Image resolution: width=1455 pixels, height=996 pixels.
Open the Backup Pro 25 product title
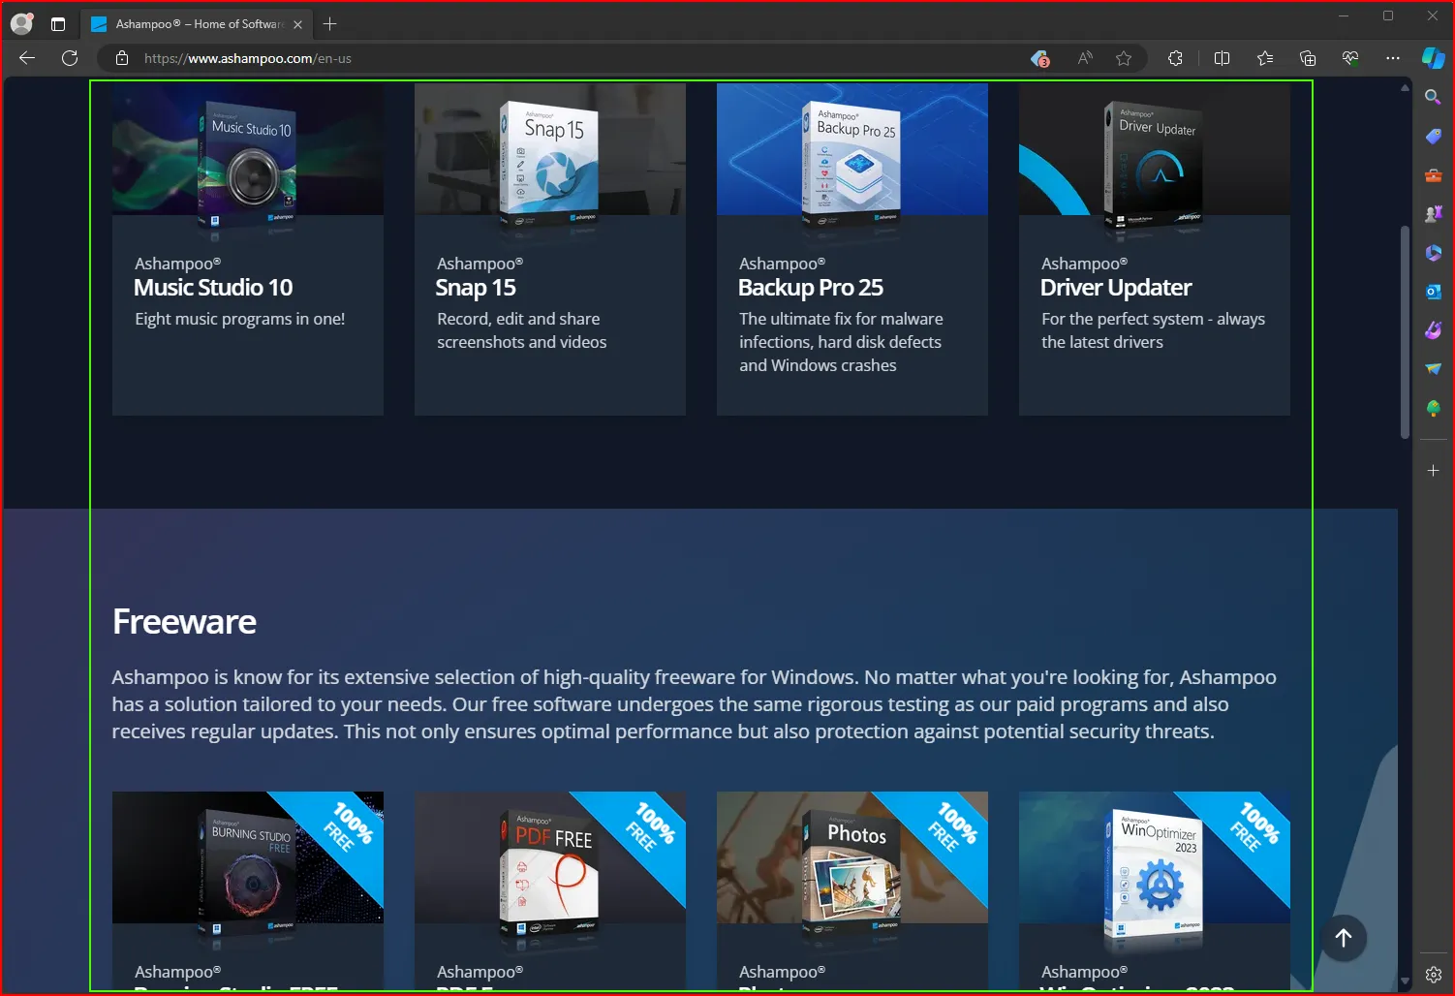(811, 288)
